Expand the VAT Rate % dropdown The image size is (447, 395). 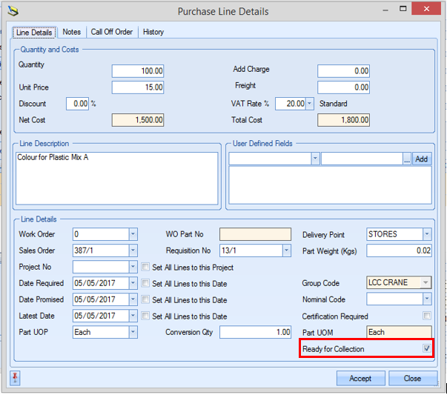pyautogui.click(x=310, y=104)
